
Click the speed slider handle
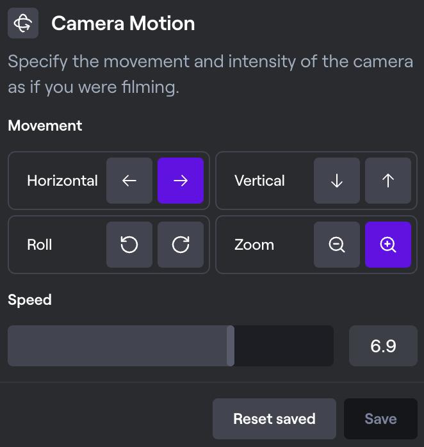click(231, 346)
